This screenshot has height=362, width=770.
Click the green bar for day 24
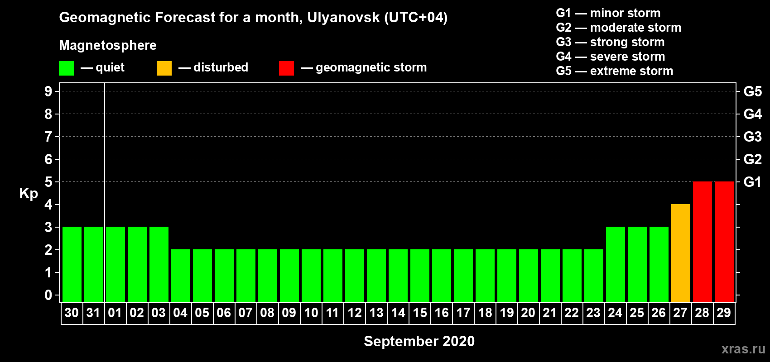pyautogui.click(x=616, y=264)
